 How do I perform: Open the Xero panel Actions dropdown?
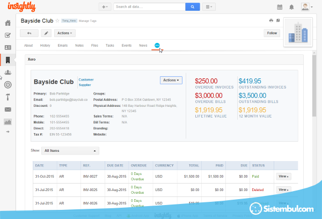[x=171, y=81]
